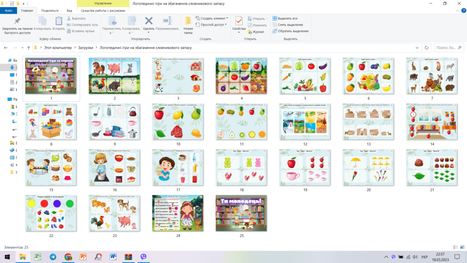Select thumbnail 12 with four seasons
467x263 pixels.
tap(305, 125)
